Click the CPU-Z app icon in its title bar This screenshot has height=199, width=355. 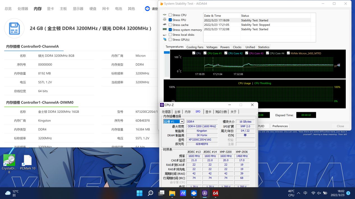coord(162,105)
